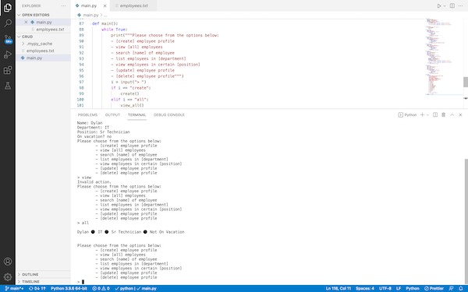The width and height of the screenshot is (468, 292).
Task: Select the Terminal panel tab
Action: pos(136,114)
